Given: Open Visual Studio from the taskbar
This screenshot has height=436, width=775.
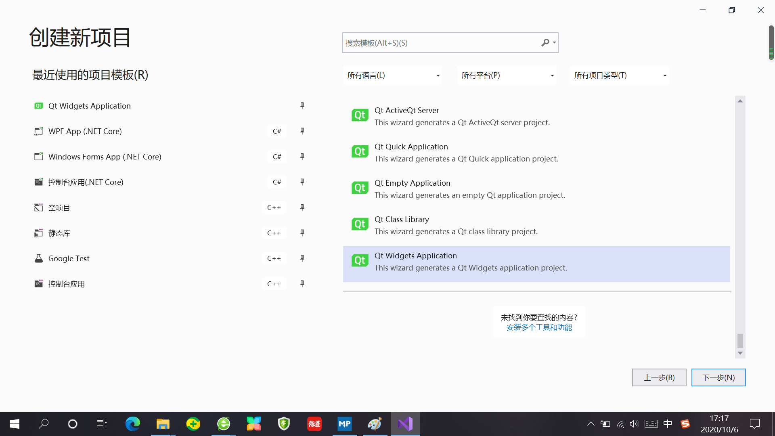Looking at the screenshot, I should tap(405, 424).
